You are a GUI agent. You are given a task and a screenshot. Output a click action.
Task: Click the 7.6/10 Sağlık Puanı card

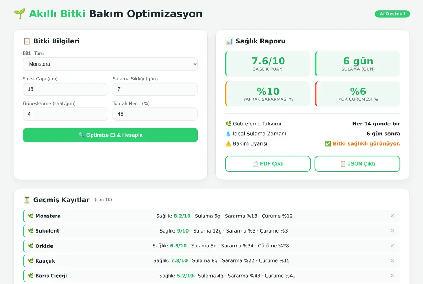268,64
